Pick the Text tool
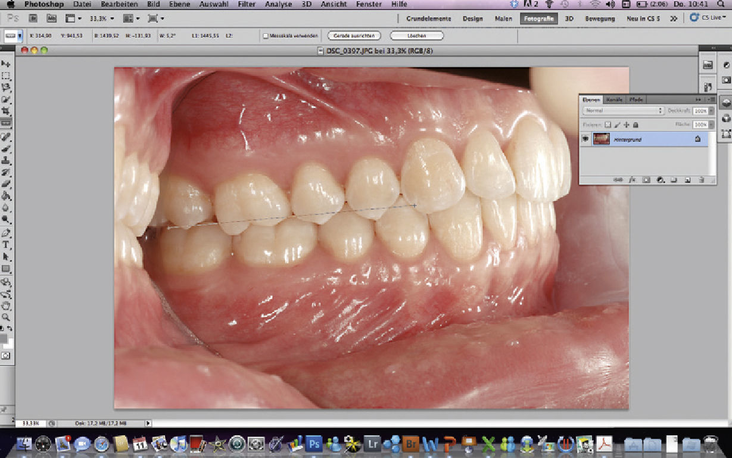Image resolution: width=732 pixels, height=458 pixels. click(6, 245)
